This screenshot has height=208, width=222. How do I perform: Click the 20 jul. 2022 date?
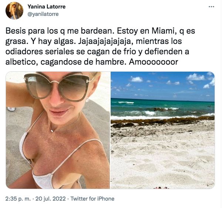point(51,199)
